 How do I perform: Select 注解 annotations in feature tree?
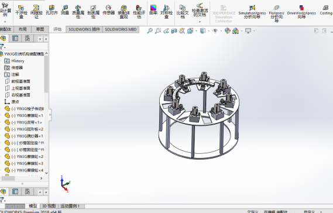pyautogui.click(x=12, y=74)
